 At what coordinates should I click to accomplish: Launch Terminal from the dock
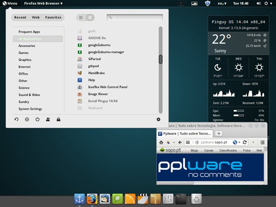pos(181,199)
